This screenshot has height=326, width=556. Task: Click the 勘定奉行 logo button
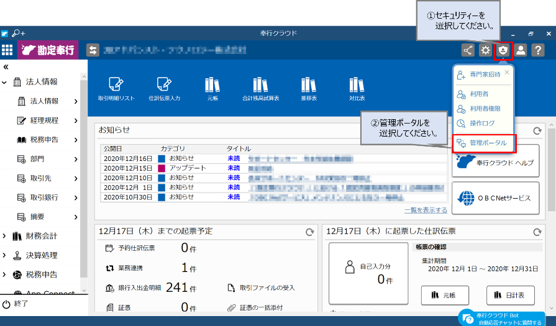click(x=48, y=50)
